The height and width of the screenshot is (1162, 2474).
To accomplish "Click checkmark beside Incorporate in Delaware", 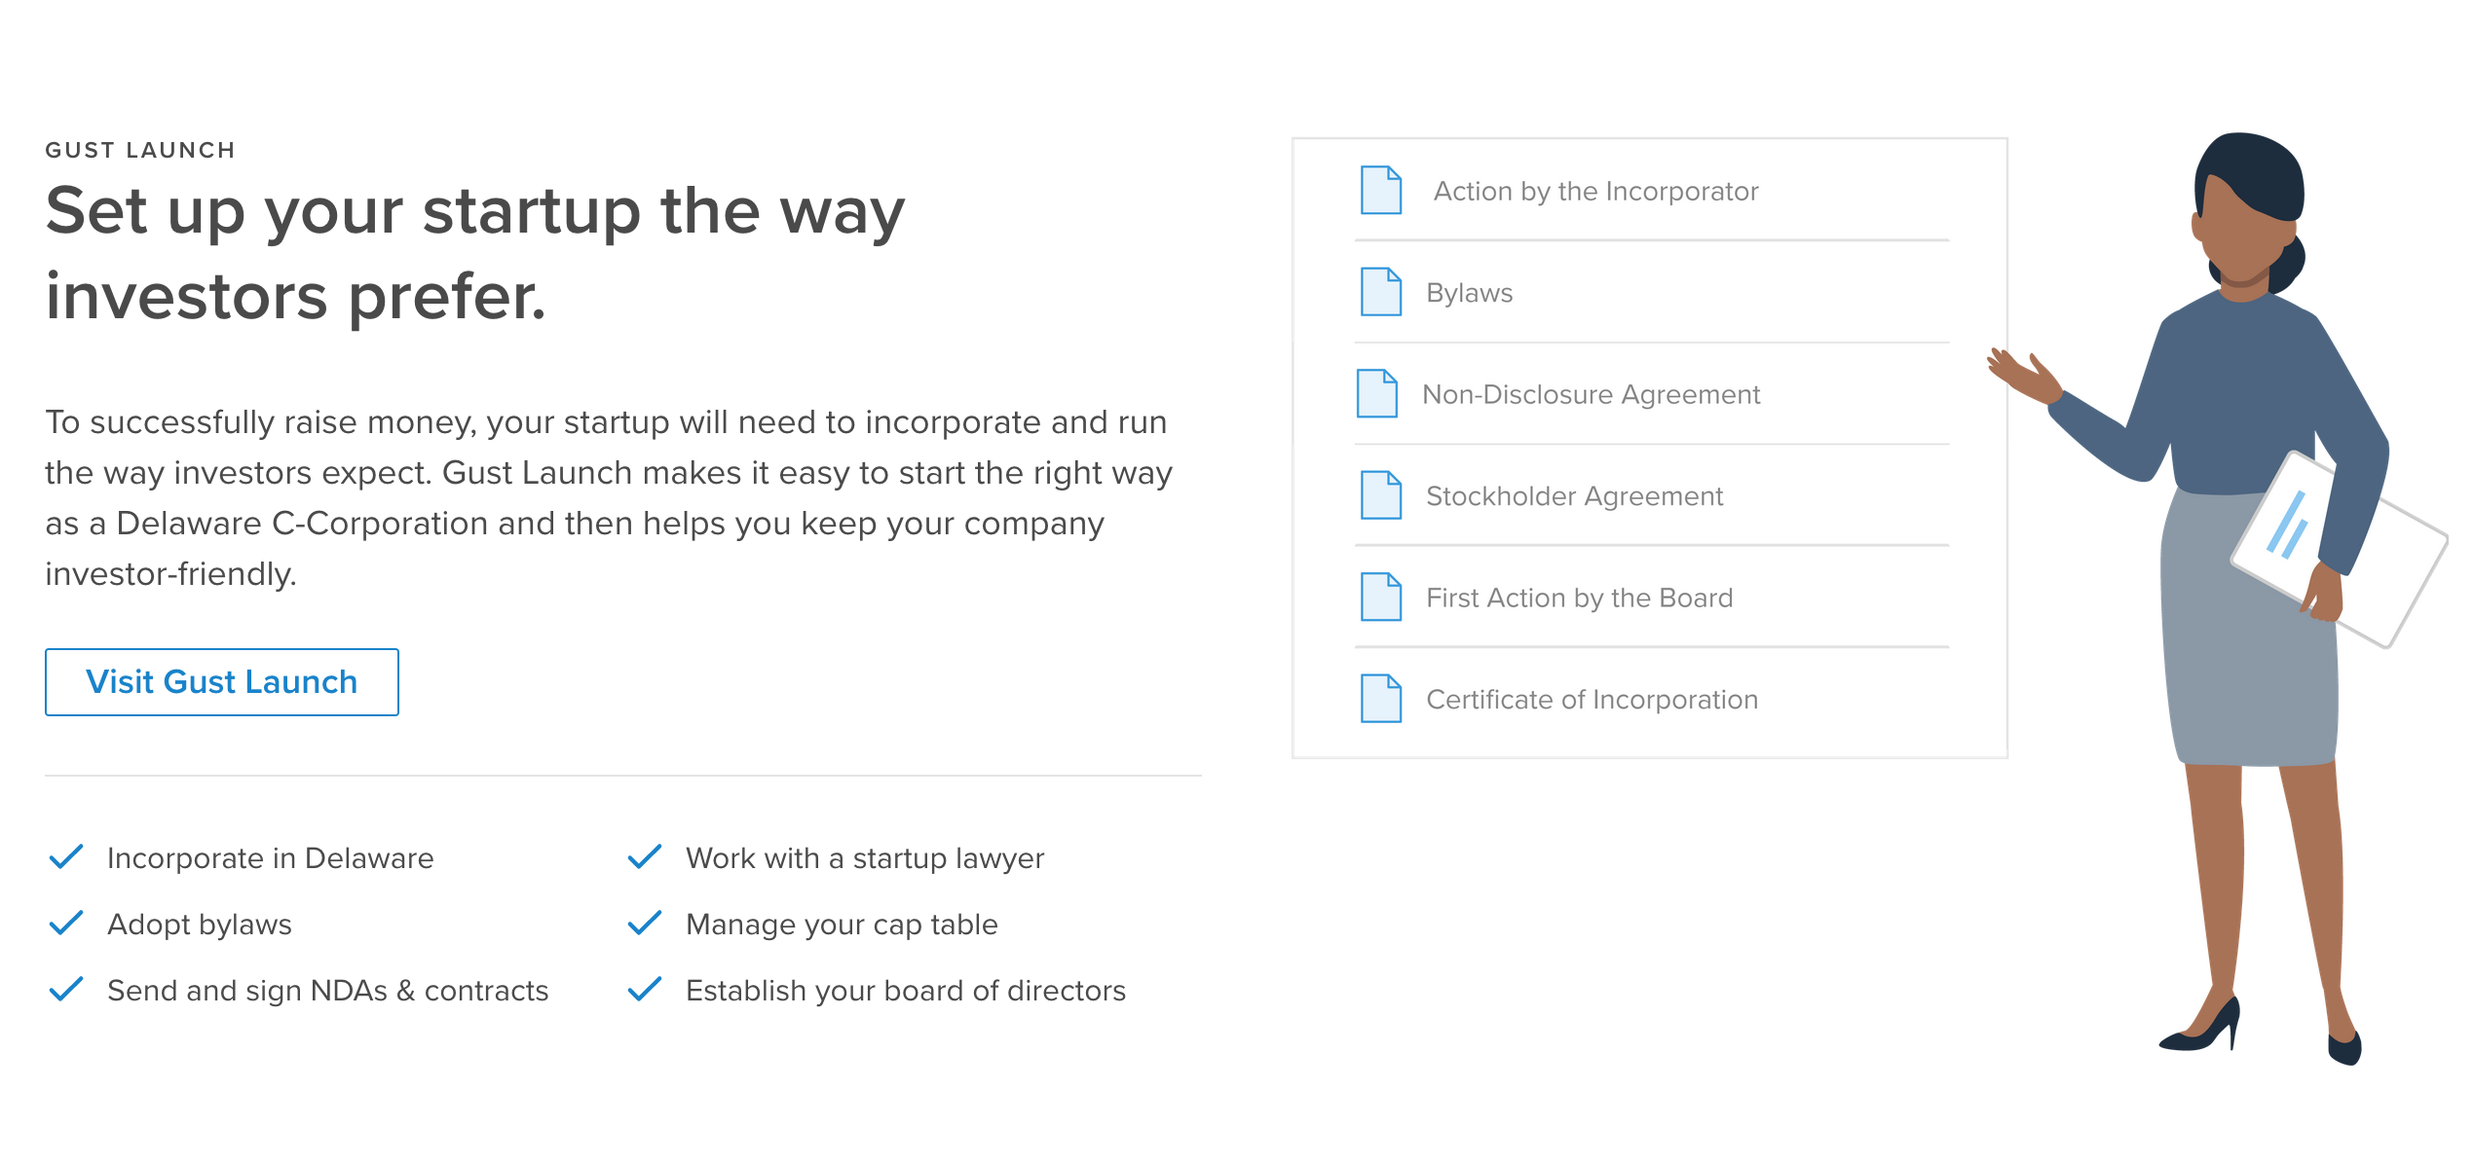I will [66, 856].
